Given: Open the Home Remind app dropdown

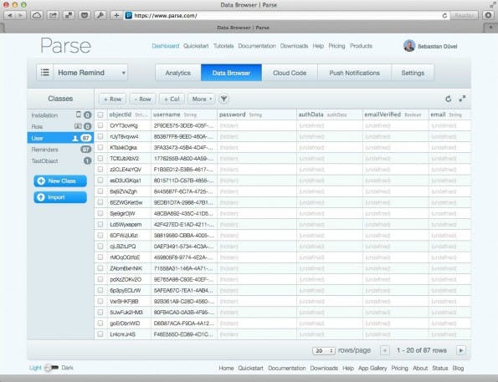Looking at the screenshot, I should tap(91, 73).
